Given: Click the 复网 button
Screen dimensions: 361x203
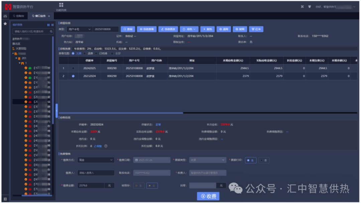Looking at the screenshot, I should (x=240, y=29).
